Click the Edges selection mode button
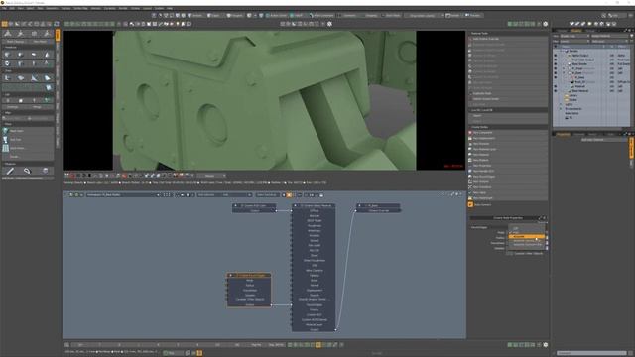 pos(213,16)
